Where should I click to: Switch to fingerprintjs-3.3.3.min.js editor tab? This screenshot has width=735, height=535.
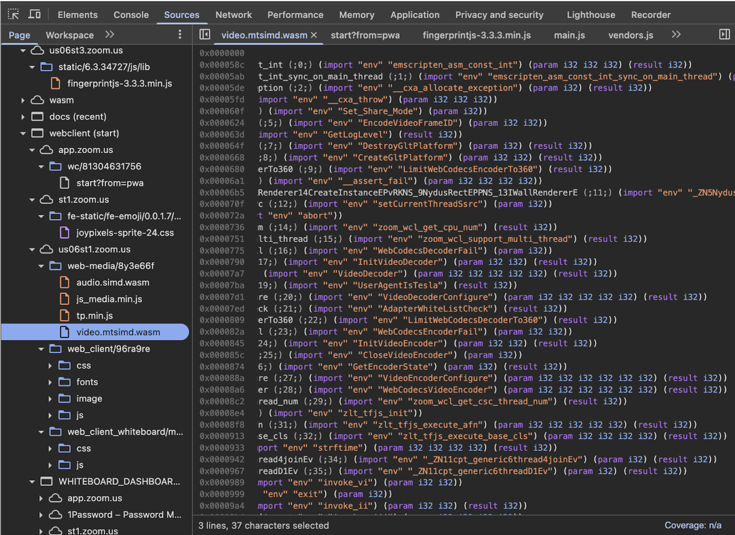tap(476, 35)
